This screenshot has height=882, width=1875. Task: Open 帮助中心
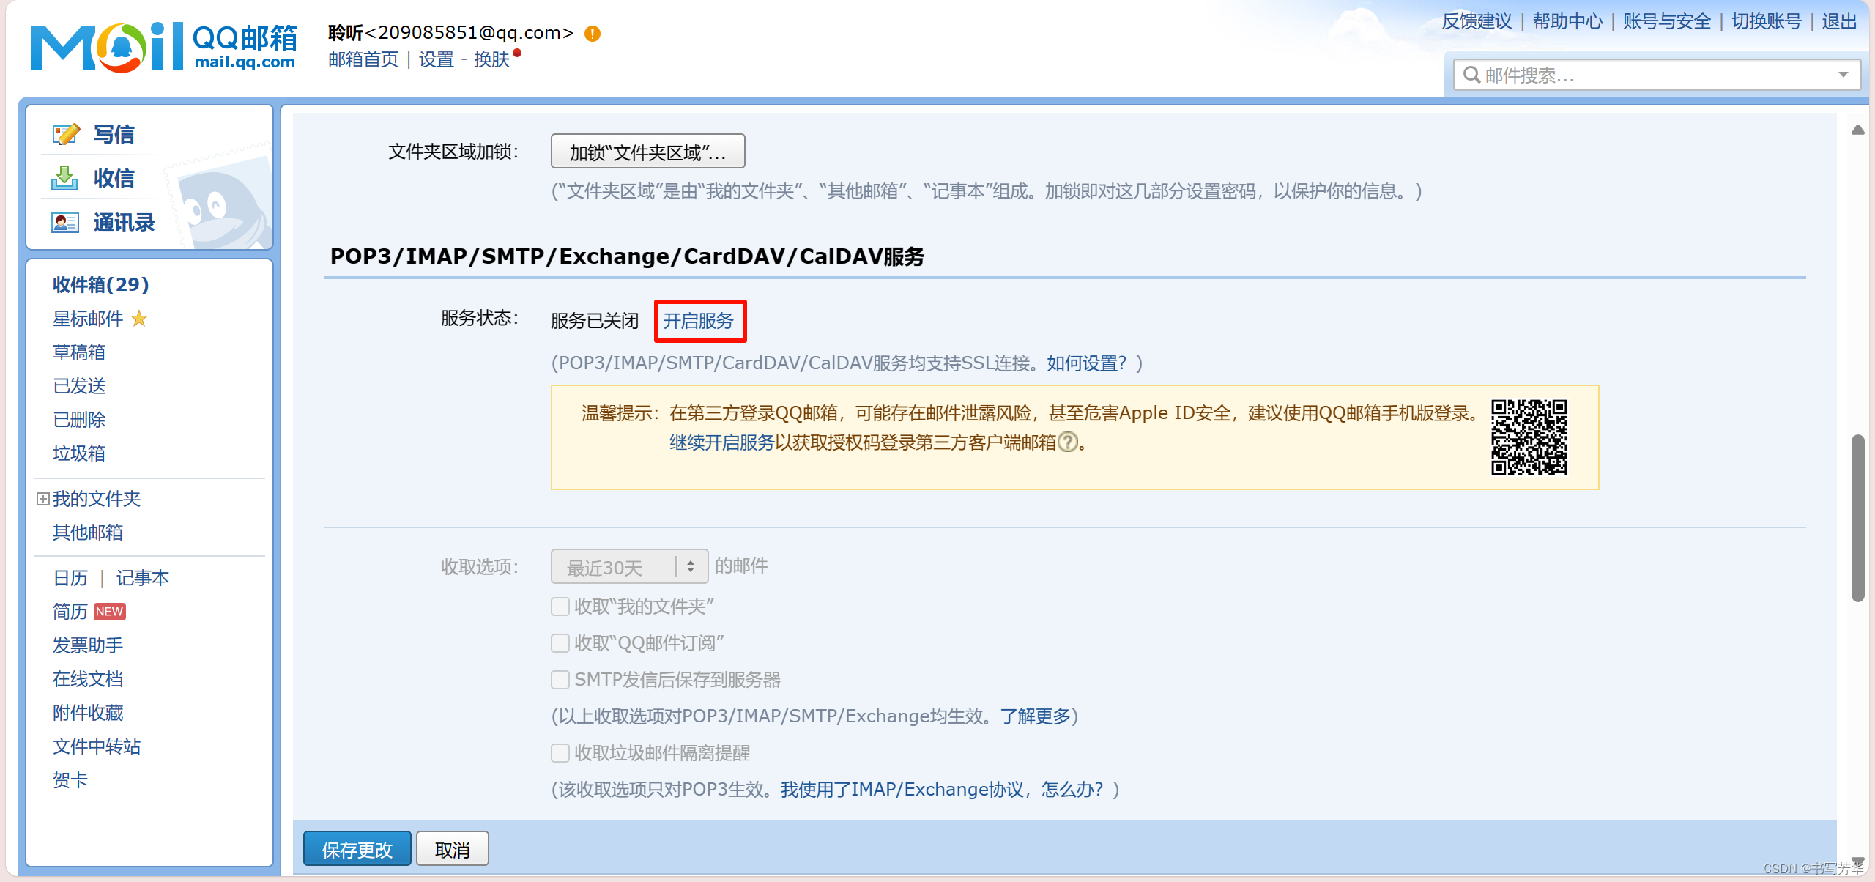coord(1567,21)
